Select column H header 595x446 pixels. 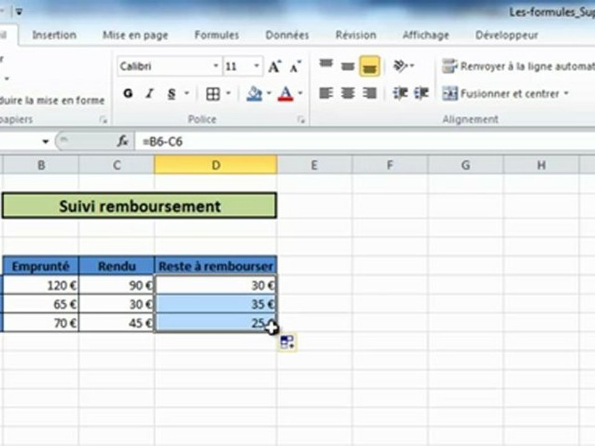(x=541, y=165)
